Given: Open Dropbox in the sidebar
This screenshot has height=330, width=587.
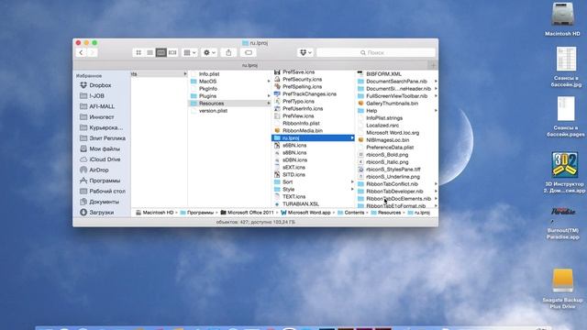Looking at the screenshot, I should tap(100, 85).
